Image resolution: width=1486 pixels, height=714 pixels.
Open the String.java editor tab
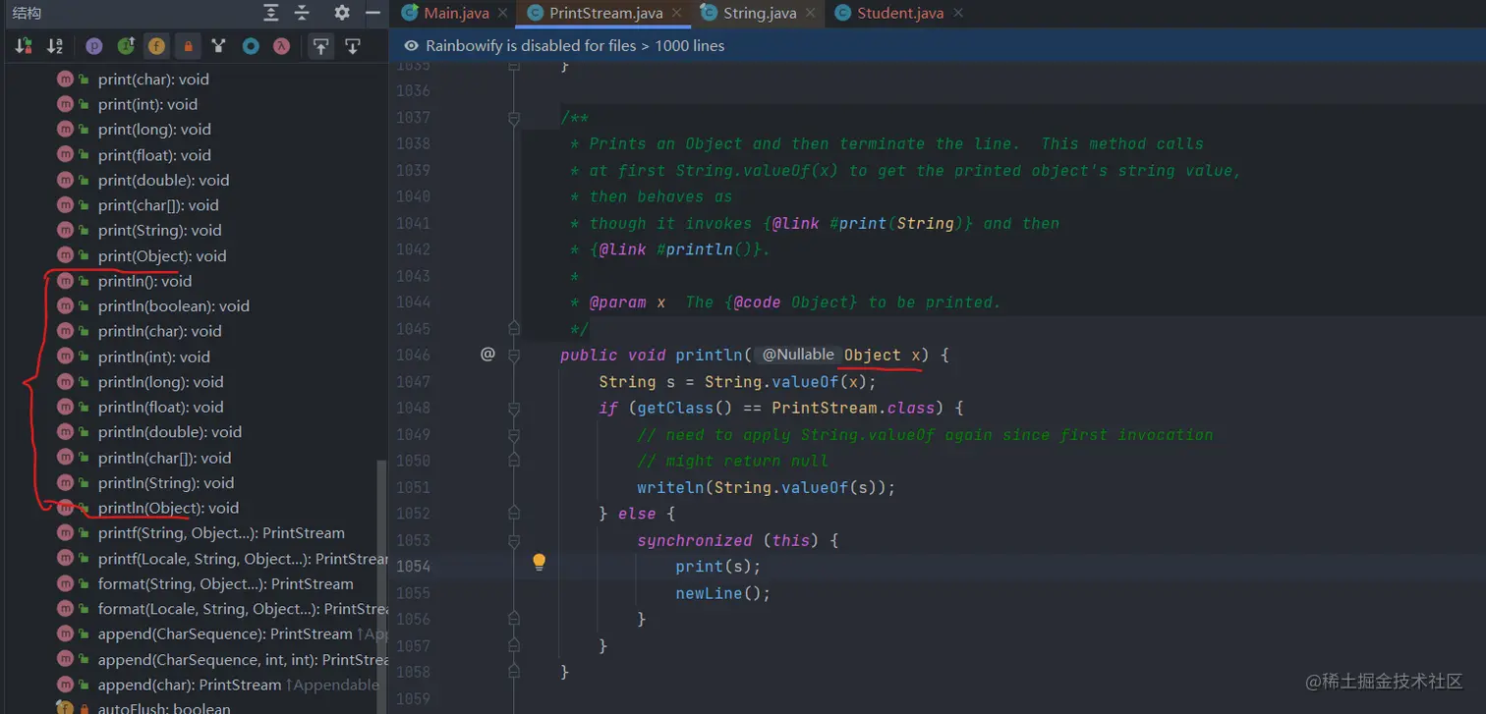756,13
